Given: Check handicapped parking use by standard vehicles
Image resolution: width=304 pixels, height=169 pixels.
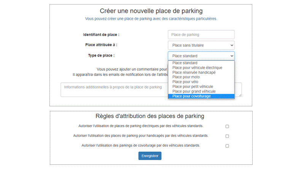Looking at the screenshot, I should coord(227,136).
